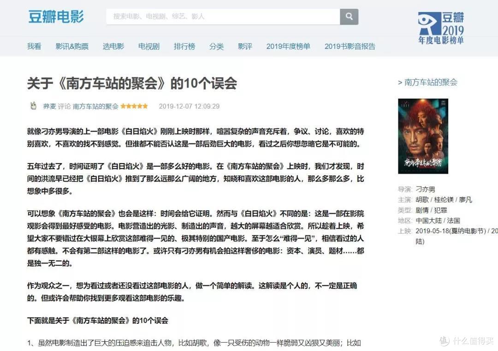498x351 pixels.
Task: Click the paragraph starting 五年过去了
Action: (x=196, y=179)
